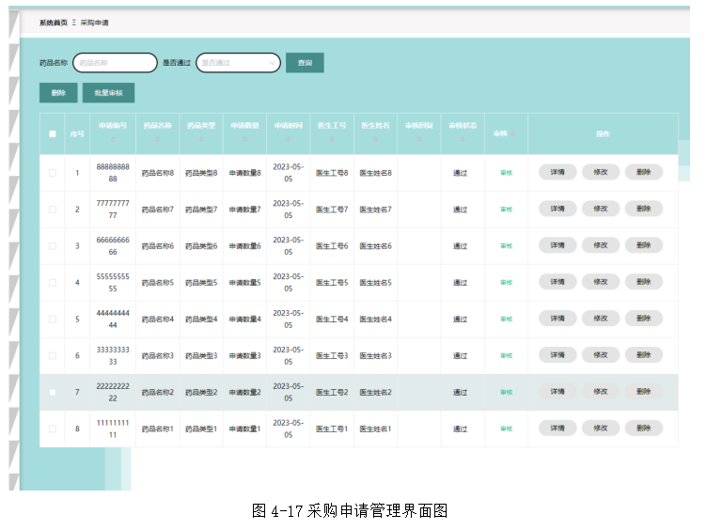Screen dimensions: 707x530
Task: Click 审核 link in row 8
Action: tap(507, 429)
